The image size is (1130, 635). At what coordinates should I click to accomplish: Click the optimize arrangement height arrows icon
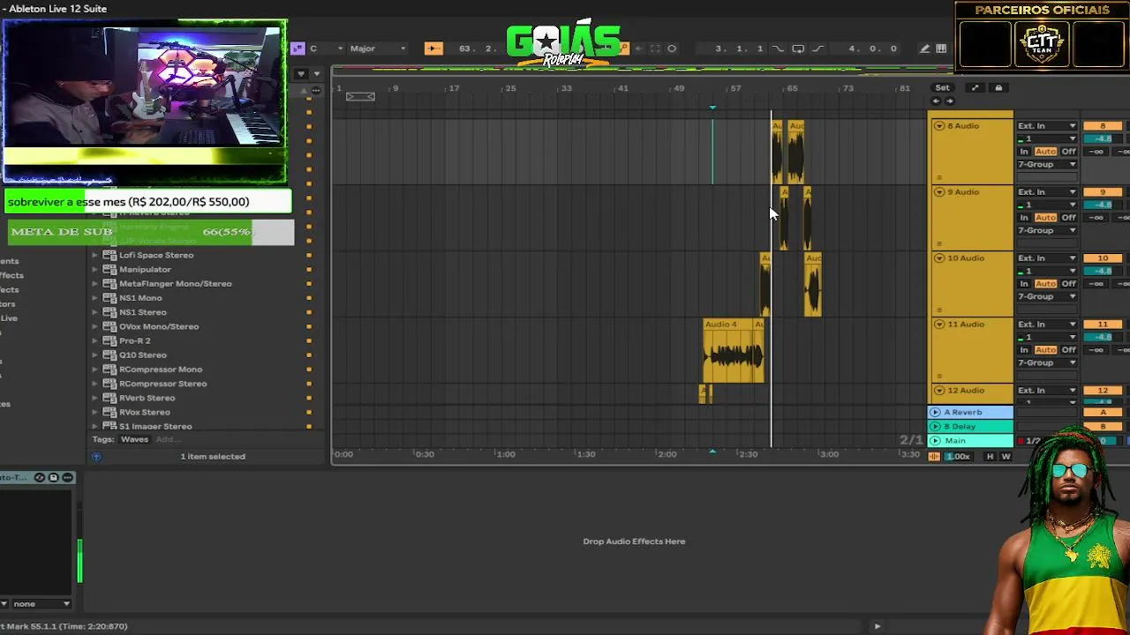[975, 88]
